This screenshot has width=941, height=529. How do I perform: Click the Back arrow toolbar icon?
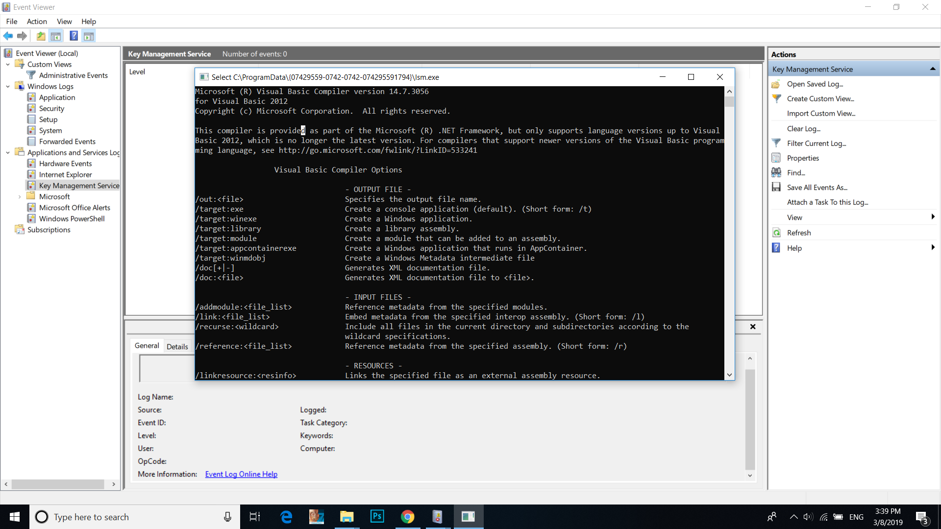[8, 36]
